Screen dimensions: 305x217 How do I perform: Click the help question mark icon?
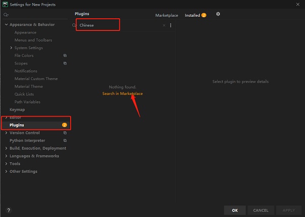click(x=8, y=210)
